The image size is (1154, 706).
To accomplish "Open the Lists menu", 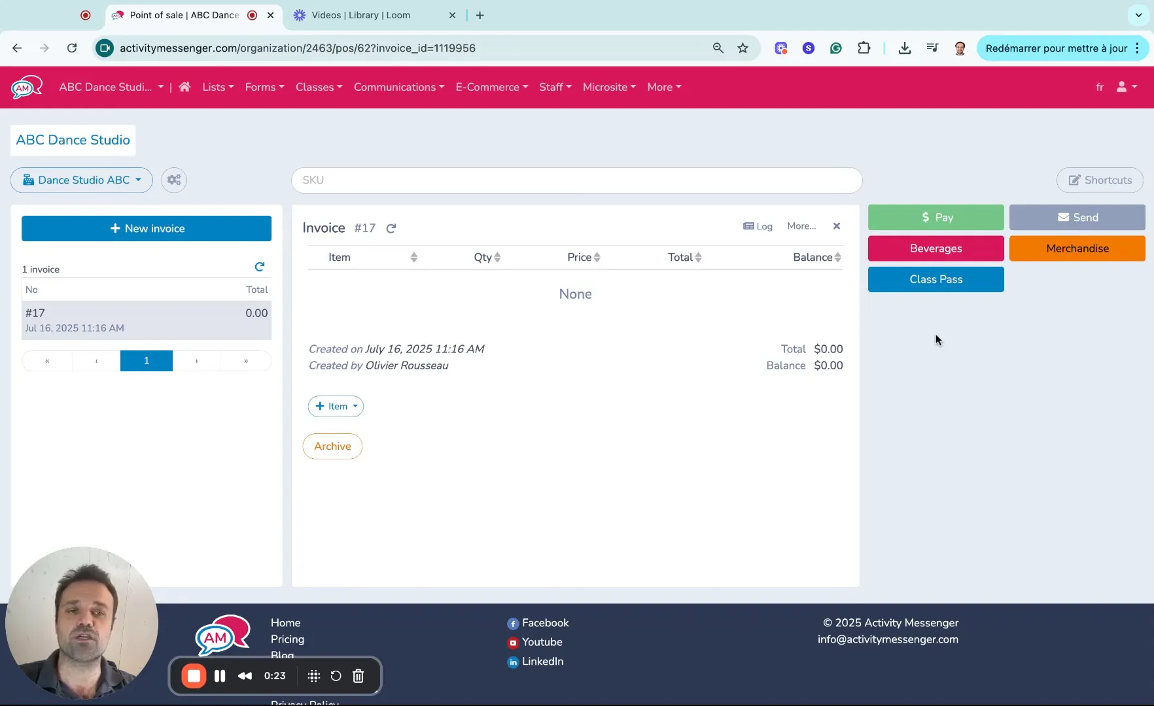I will tap(218, 87).
